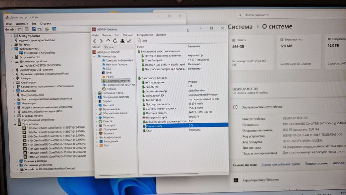Open Device Manager Действие menu

pos(22,24)
